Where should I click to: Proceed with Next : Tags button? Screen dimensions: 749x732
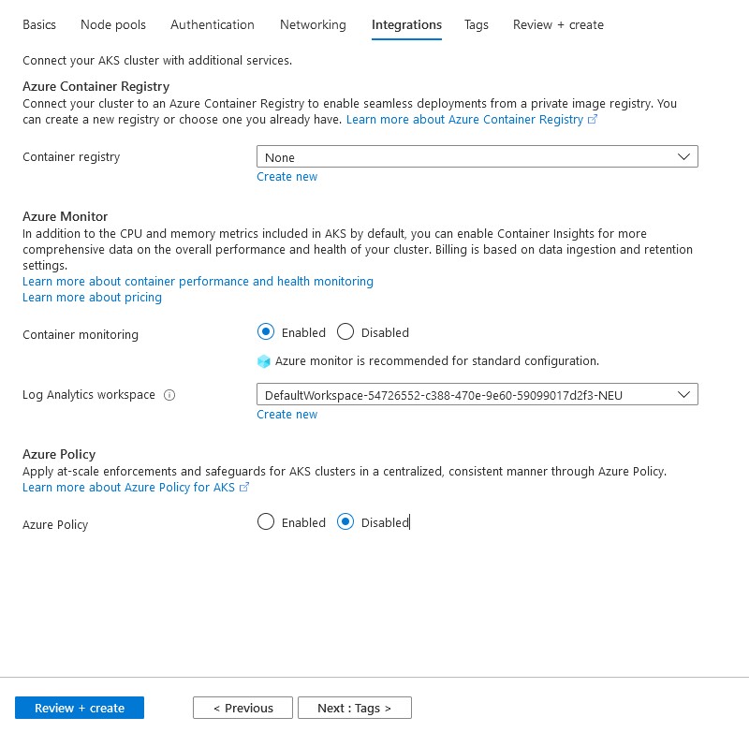coord(354,708)
